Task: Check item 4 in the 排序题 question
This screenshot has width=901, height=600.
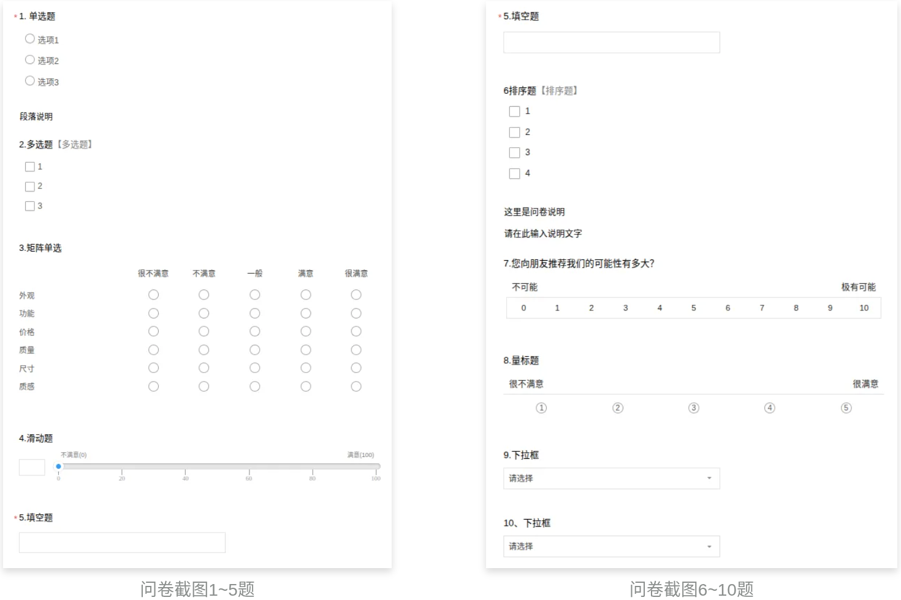Action: click(x=514, y=174)
